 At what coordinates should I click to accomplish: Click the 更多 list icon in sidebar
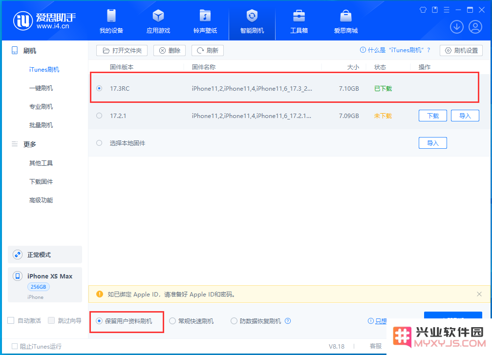15,144
